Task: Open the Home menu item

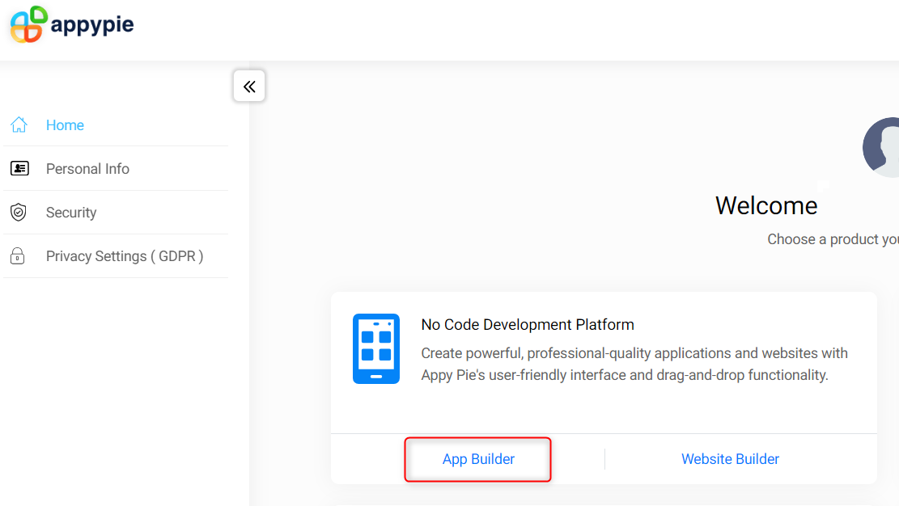Action: click(x=65, y=125)
